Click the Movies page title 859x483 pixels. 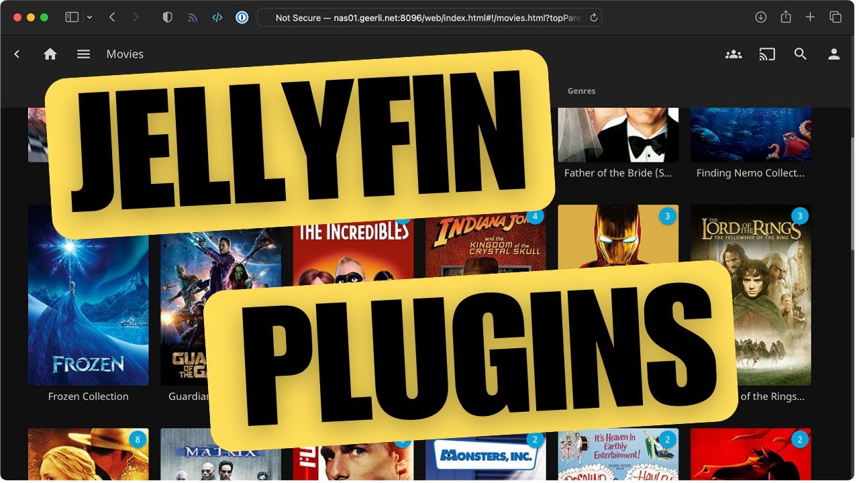pyautogui.click(x=125, y=54)
